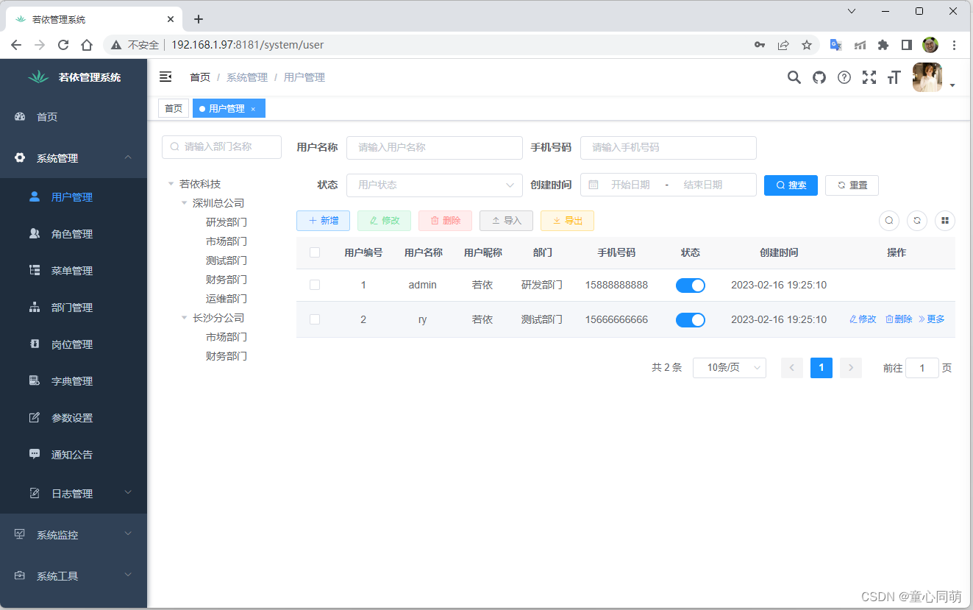Collapse the 系统管理 sidebar menu
Viewport: 973px width, 610px height.
[74, 157]
